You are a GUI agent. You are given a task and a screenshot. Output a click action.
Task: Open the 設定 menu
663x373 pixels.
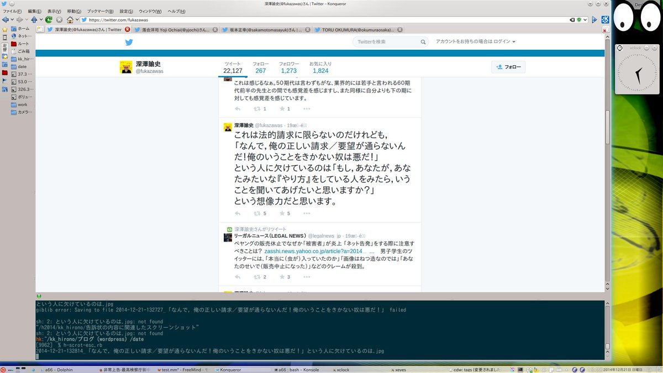[127, 11]
